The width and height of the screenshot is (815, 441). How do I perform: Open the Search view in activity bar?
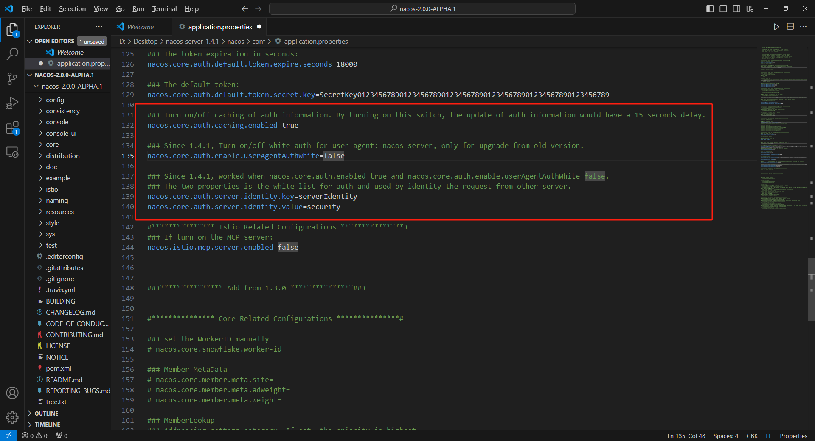click(12, 54)
